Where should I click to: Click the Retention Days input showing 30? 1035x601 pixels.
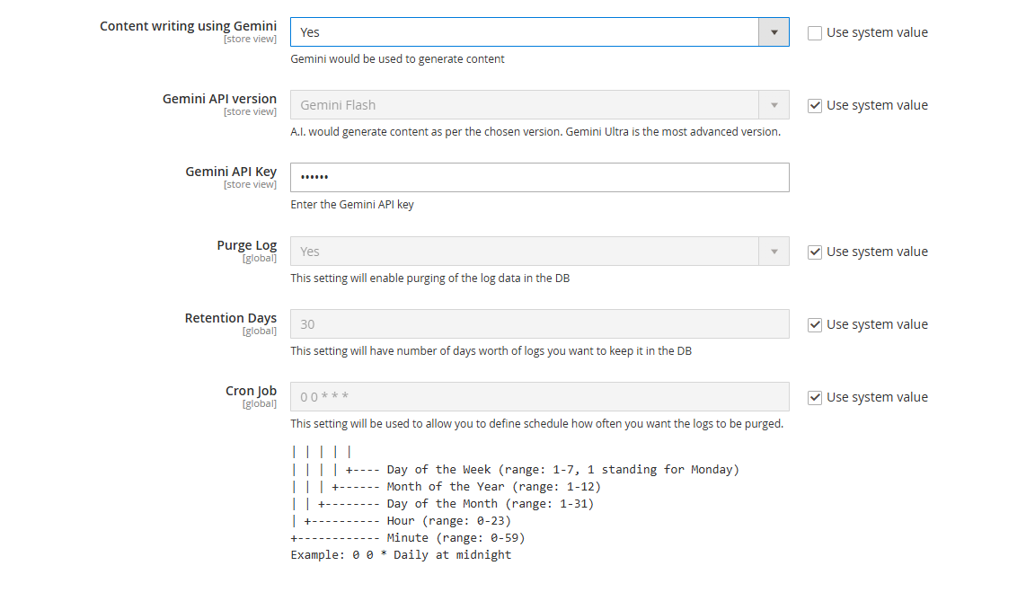[539, 324]
